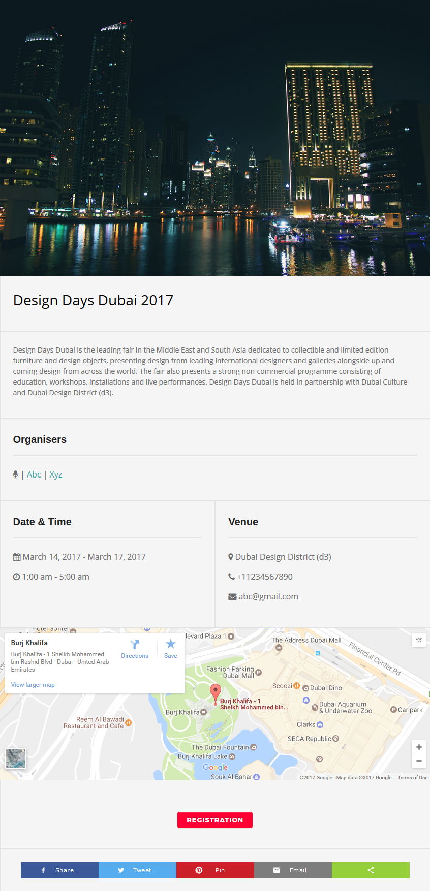Click the clock icon beside 1:00 am

coord(16,577)
